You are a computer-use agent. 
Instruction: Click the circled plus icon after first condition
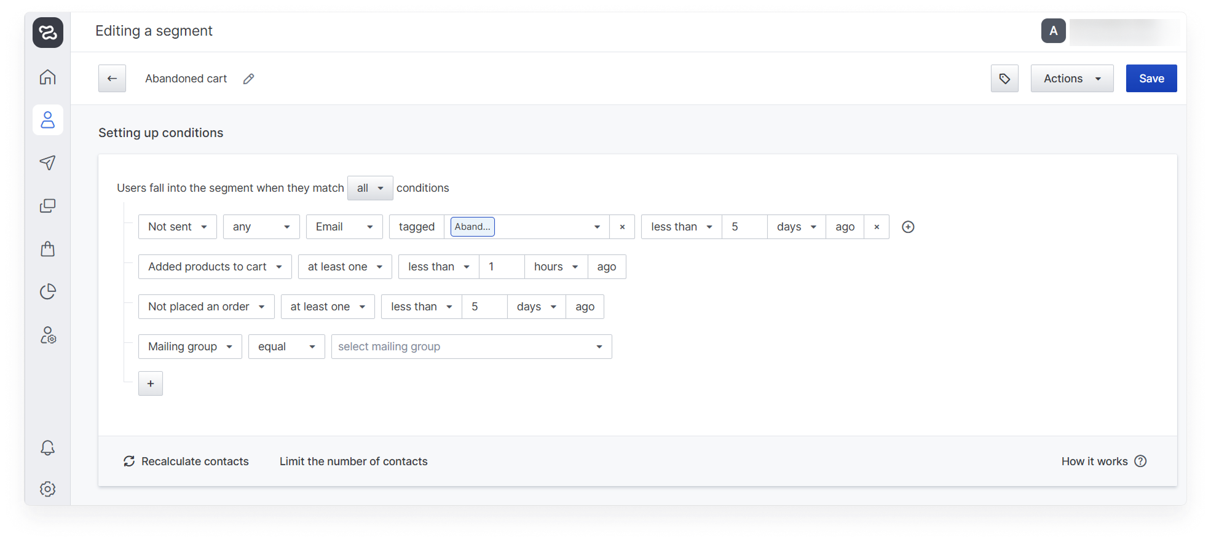click(907, 227)
